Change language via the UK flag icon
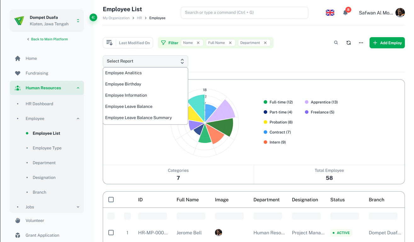Screen dimensions: 414x242 click(x=330, y=13)
